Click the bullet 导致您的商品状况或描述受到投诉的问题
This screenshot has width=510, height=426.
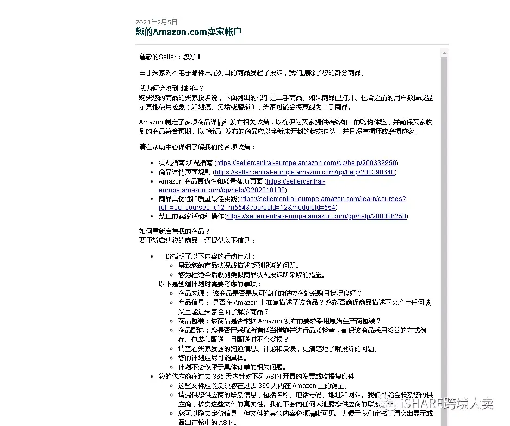(239, 266)
